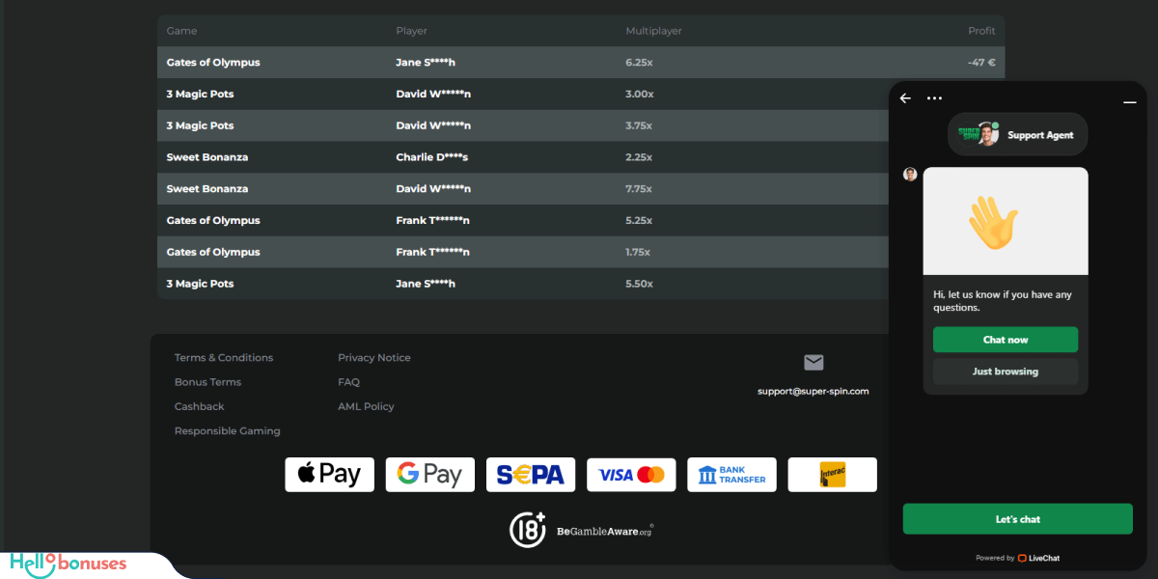Click the 1.75x multiplier cell
The height and width of the screenshot is (579, 1158).
point(638,253)
